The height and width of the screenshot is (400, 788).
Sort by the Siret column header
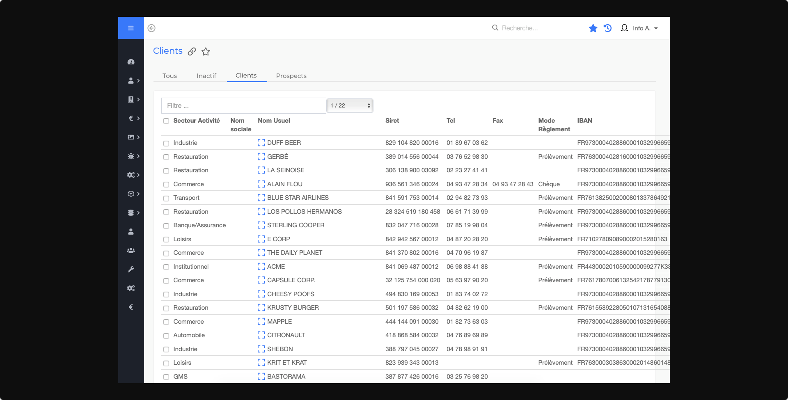[392, 121]
